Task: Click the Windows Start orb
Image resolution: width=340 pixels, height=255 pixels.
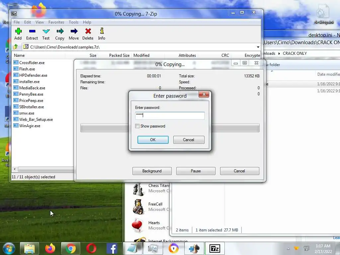Action: pyautogui.click(x=9, y=248)
